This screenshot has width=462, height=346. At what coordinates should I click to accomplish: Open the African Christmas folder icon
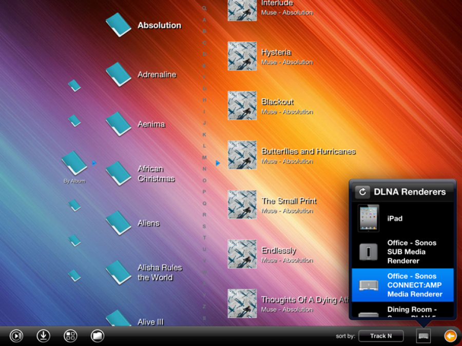119,173
